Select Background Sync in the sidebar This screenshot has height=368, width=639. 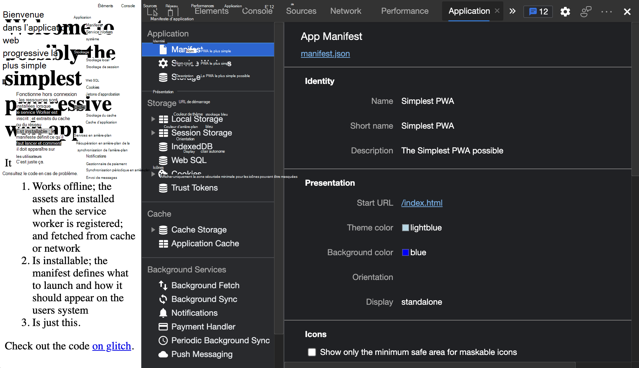point(204,299)
